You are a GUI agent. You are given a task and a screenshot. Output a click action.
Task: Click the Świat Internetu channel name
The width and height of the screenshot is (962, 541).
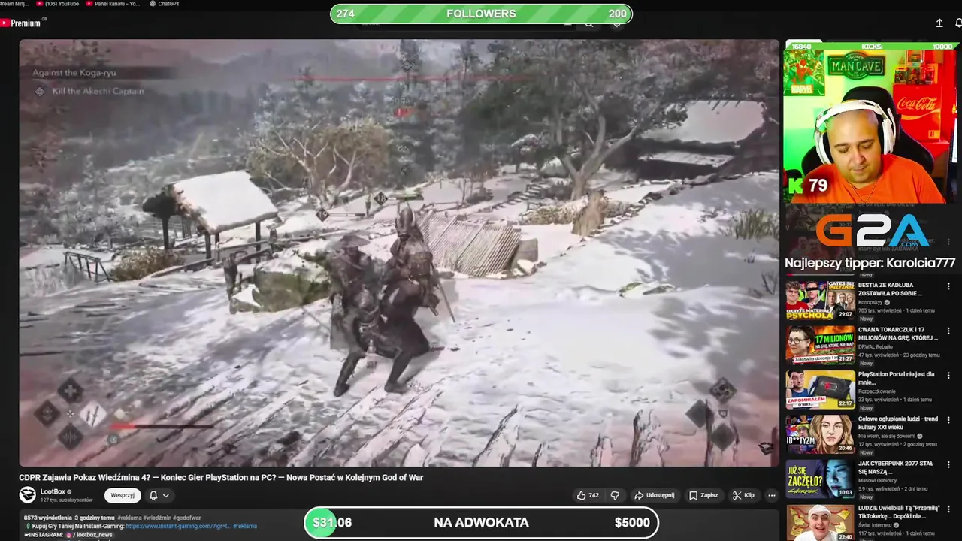876,525
